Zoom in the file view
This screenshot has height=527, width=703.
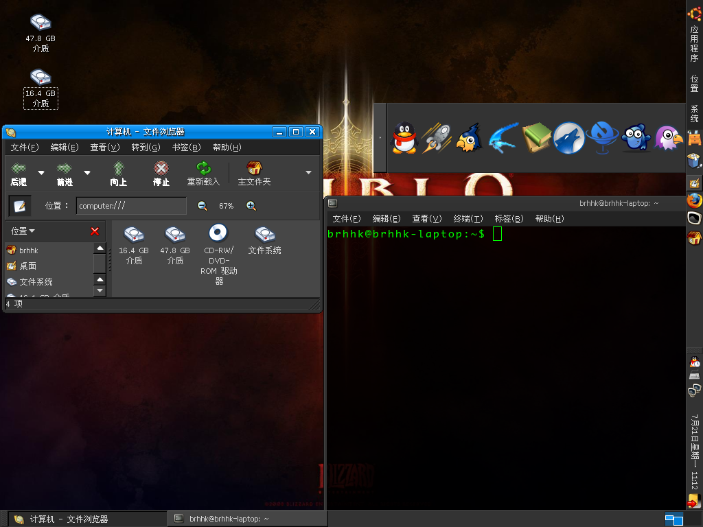point(251,206)
